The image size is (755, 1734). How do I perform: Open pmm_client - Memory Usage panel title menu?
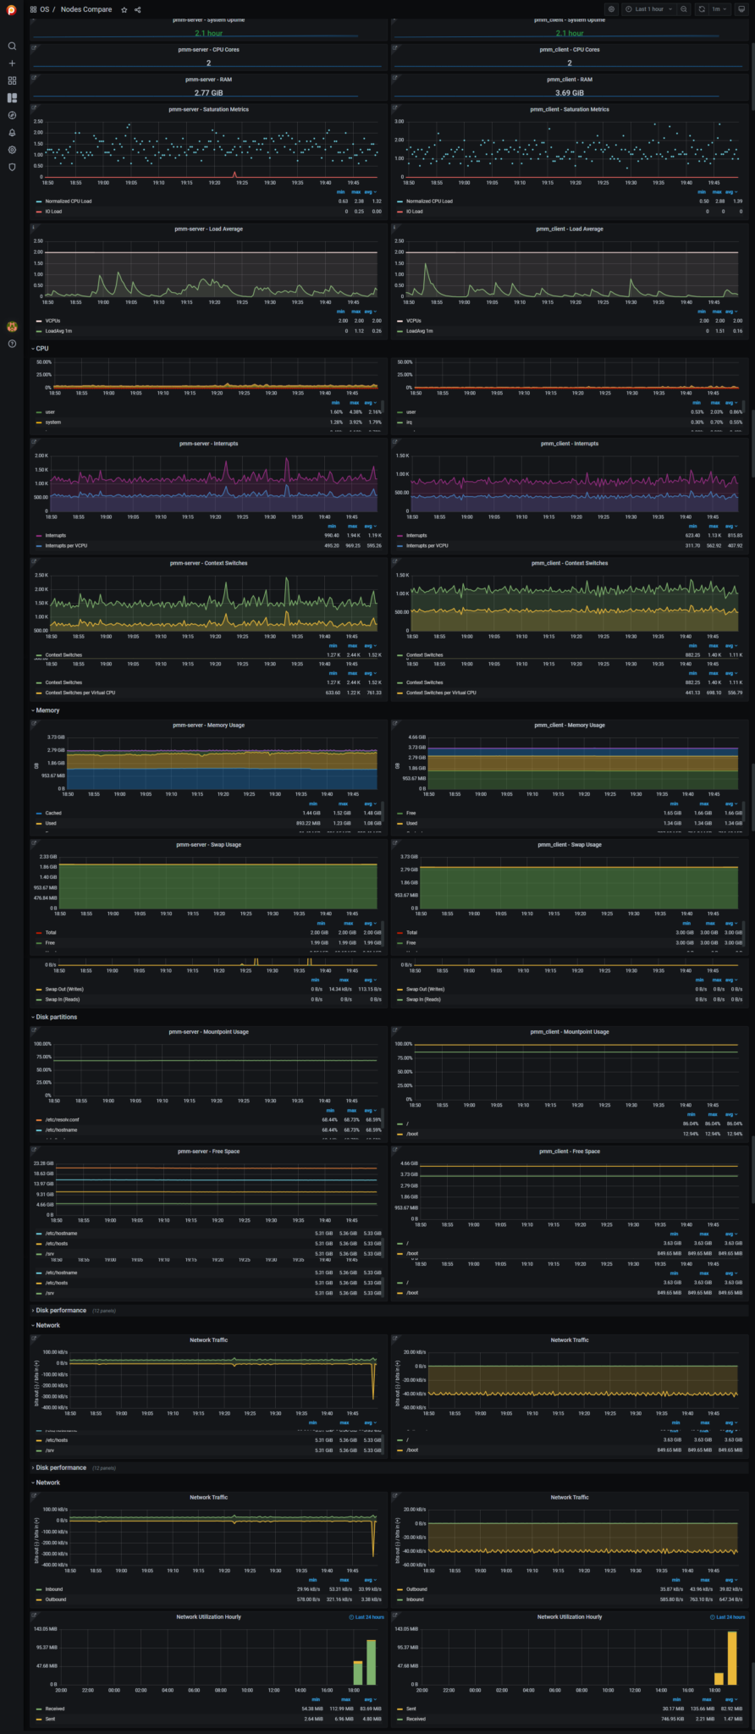tap(570, 726)
